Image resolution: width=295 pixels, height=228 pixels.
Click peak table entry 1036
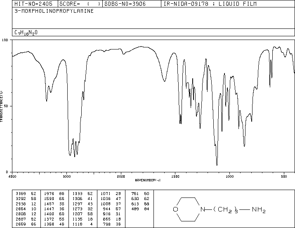(x=106, y=198)
